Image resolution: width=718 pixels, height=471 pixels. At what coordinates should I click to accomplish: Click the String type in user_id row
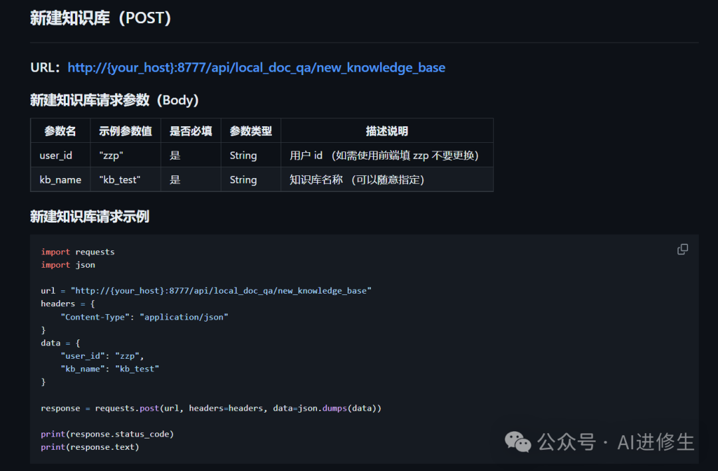click(x=251, y=155)
